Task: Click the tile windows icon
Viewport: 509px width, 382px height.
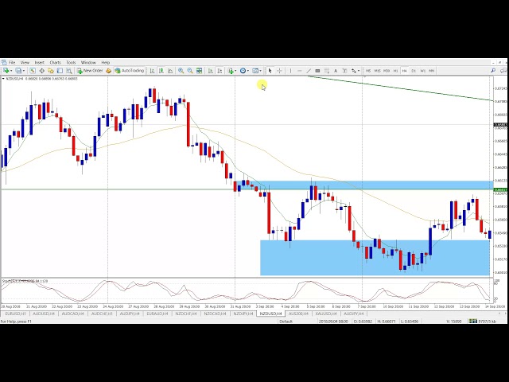Action: click(199, 71)
